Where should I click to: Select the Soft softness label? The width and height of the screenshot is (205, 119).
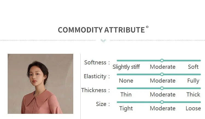pyautogui.click(x=193, y=67)
